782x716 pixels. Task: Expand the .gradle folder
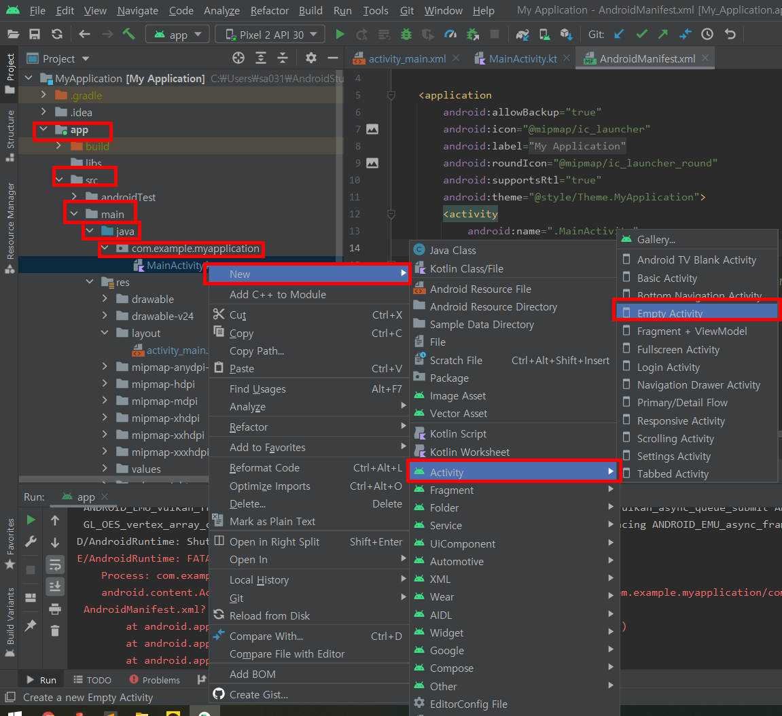tap(43, 94)
